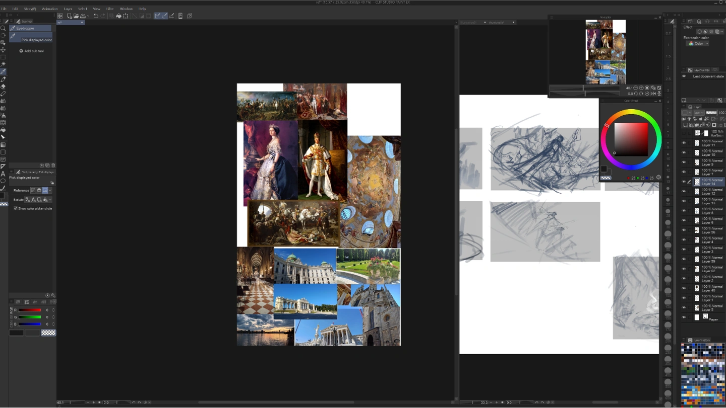The width and height of the screenshot is (726, 408).
Task: Click the Color History swatch grid
Action: click(703, 375)
